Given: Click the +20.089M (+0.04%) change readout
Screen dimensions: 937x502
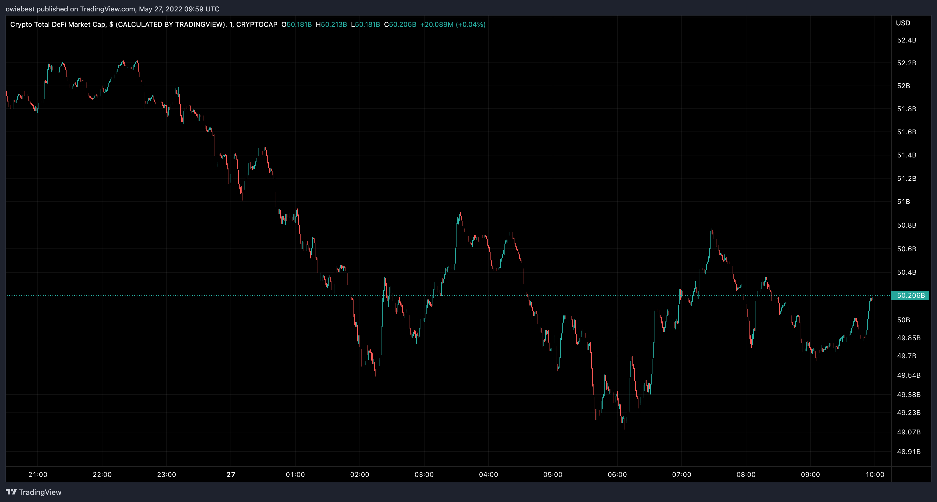Looking at the screenshot, I should tap(453, 24).
